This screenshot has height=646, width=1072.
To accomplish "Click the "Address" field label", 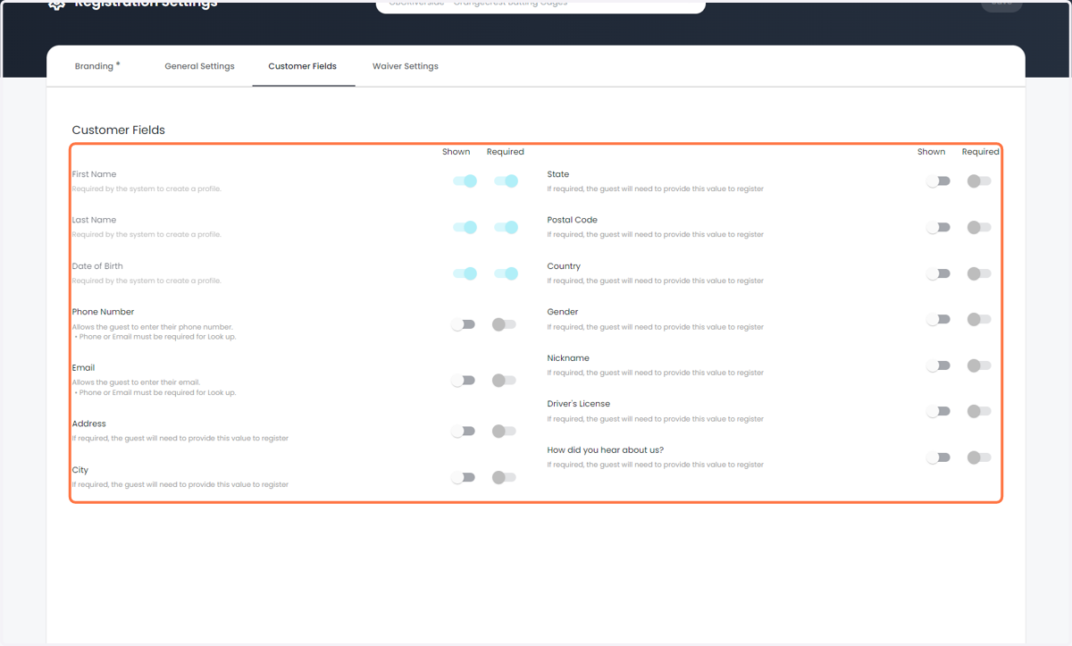I will (88, 424).
